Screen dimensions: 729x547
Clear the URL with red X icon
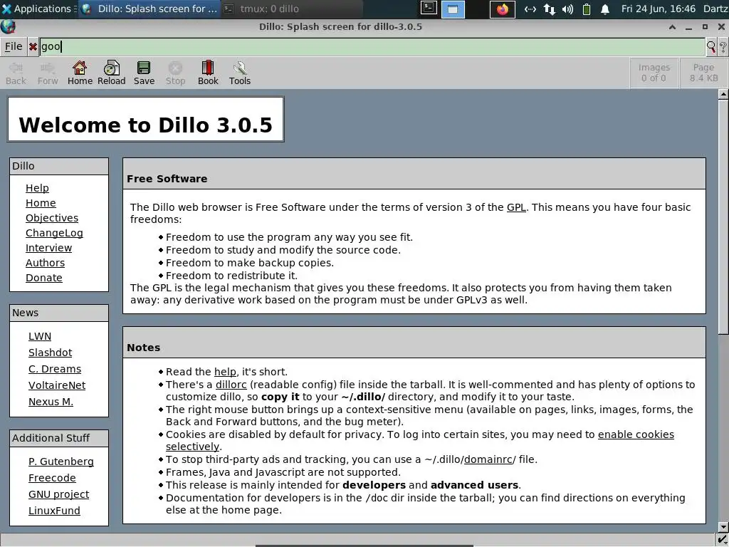click(33, 46)
